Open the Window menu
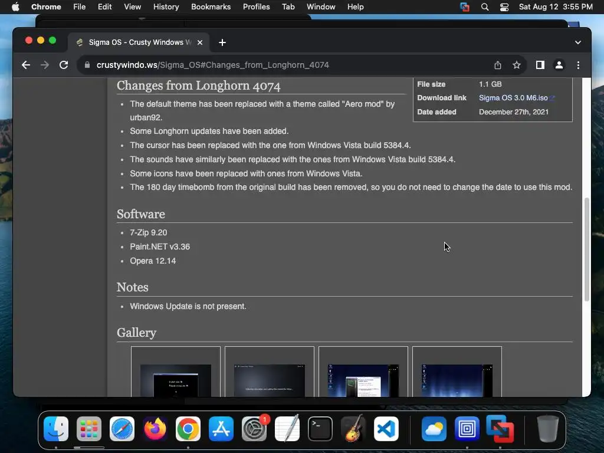 [x=321, y=7]
